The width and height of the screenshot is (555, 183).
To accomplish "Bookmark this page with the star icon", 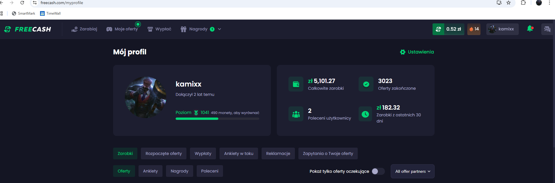I will pyautogui.click(x=509, y=3).
